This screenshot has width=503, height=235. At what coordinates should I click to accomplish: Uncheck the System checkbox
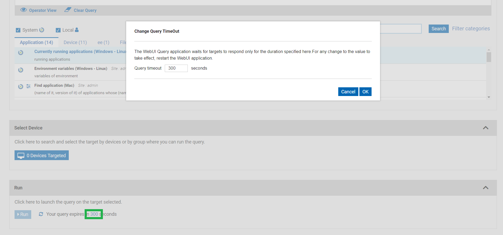pos(18,30)
